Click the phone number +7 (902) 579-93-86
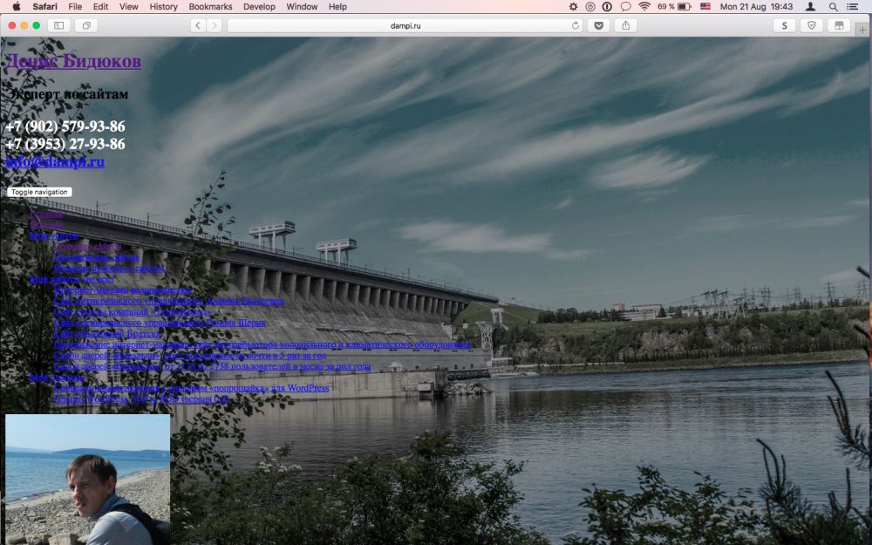The image size is (872, 545). tap(65, 126)
